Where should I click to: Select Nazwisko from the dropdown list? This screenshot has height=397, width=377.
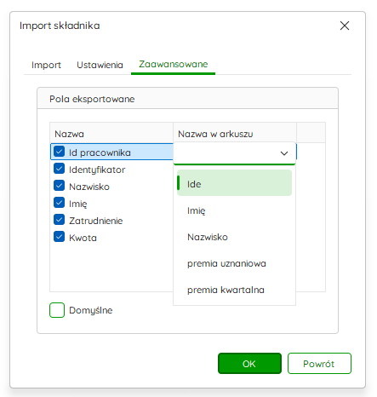tap(234, 237)
